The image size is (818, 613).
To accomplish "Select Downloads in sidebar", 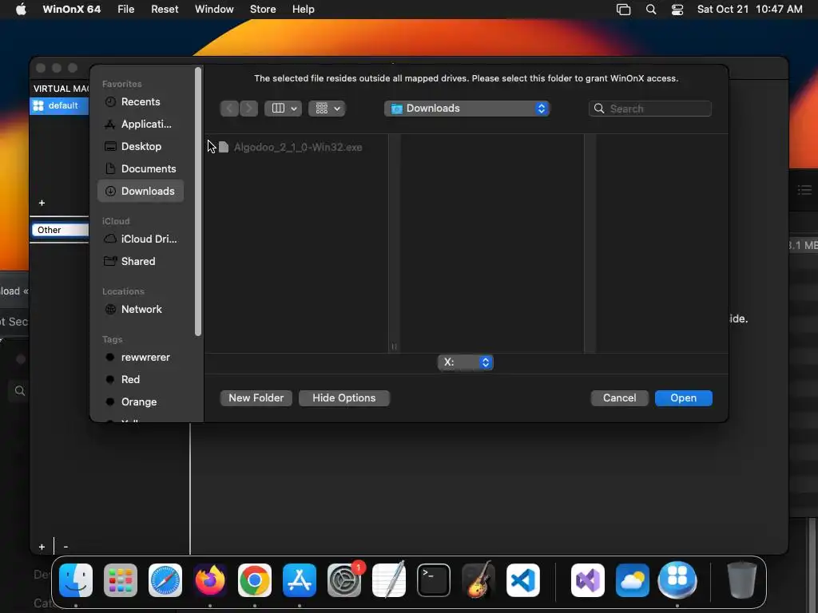I will (x=141, y=192).
